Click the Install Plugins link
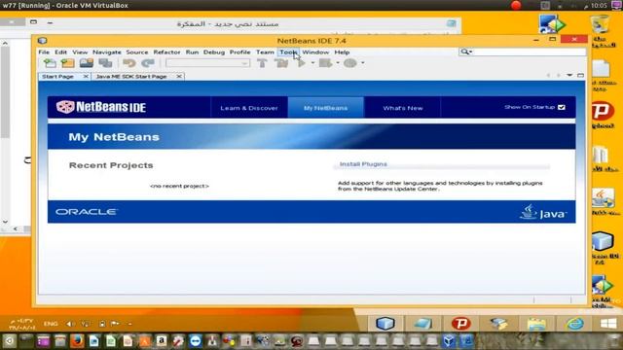Screen dimensions: 623x350 (363, 164)
